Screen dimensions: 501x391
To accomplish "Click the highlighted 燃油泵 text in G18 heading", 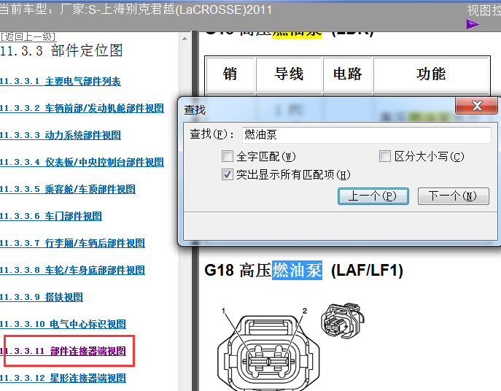I will click(x=297, y=271).
